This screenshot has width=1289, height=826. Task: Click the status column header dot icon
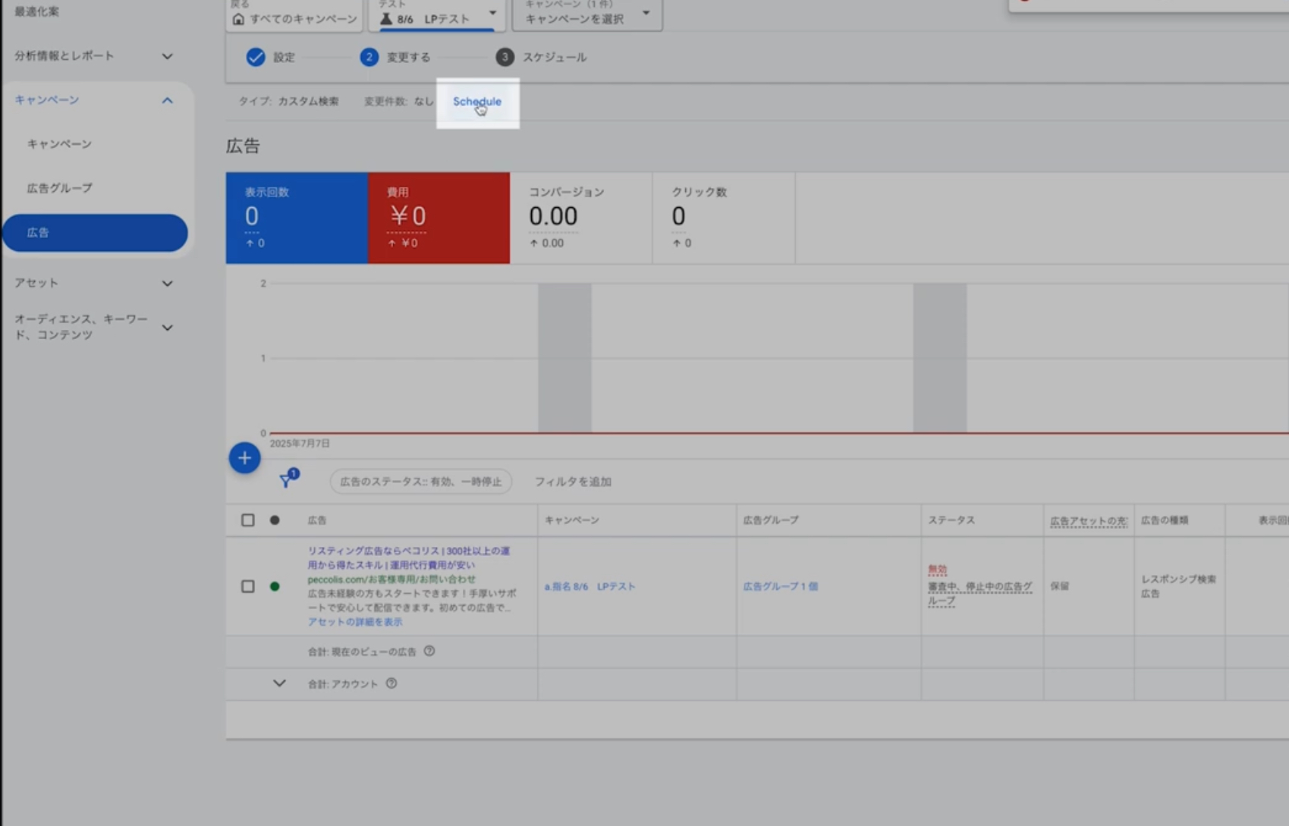(275, 520)
